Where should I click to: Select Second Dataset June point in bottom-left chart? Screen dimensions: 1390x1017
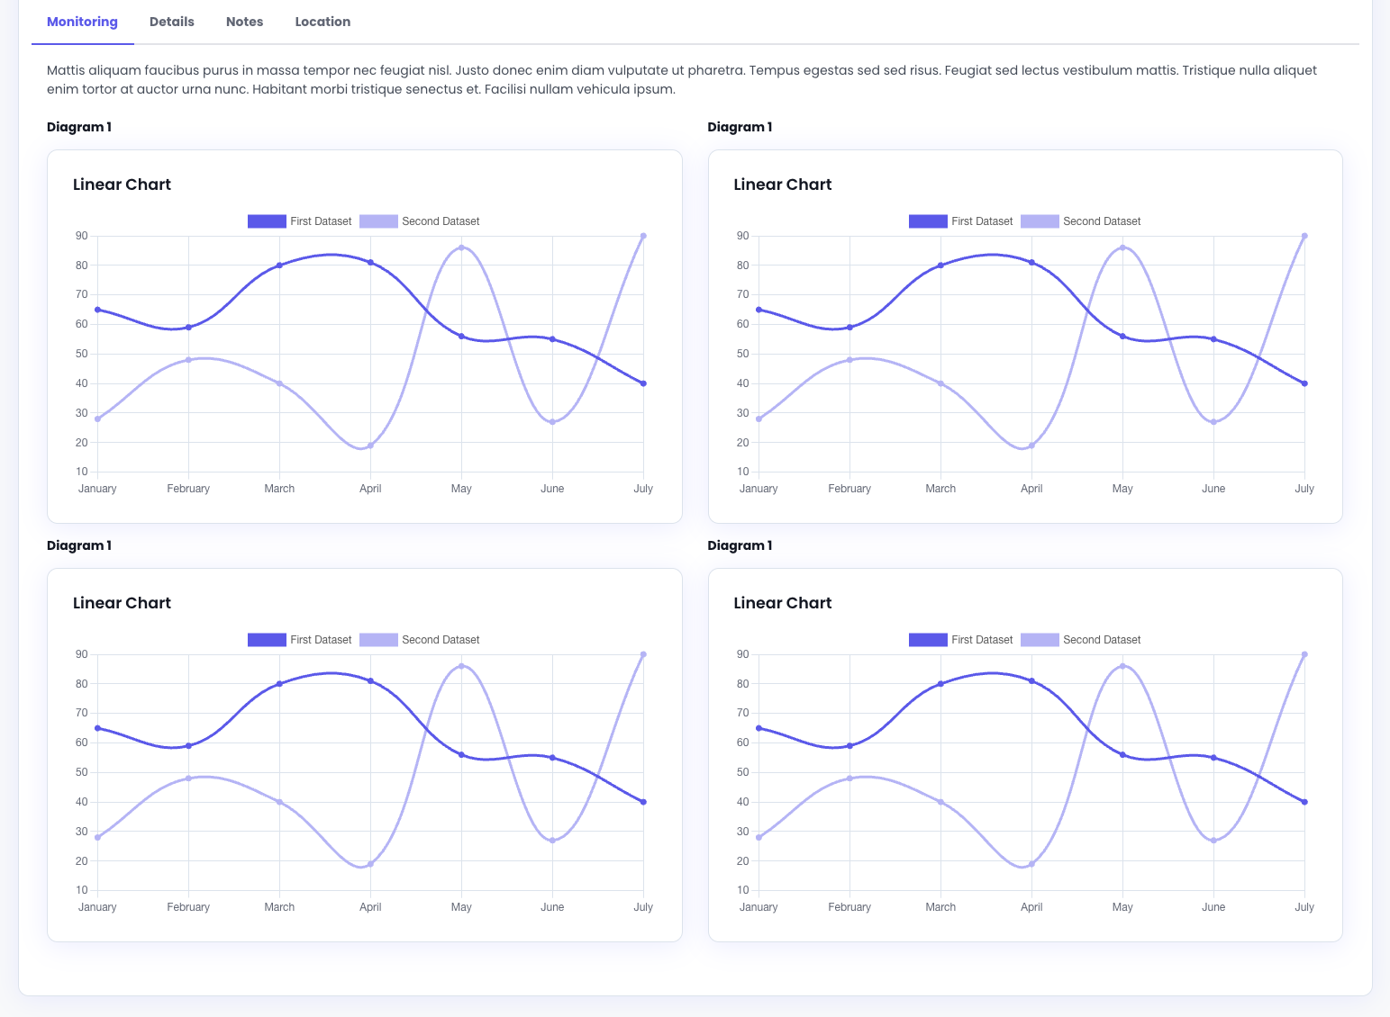[x=552, y=841]
